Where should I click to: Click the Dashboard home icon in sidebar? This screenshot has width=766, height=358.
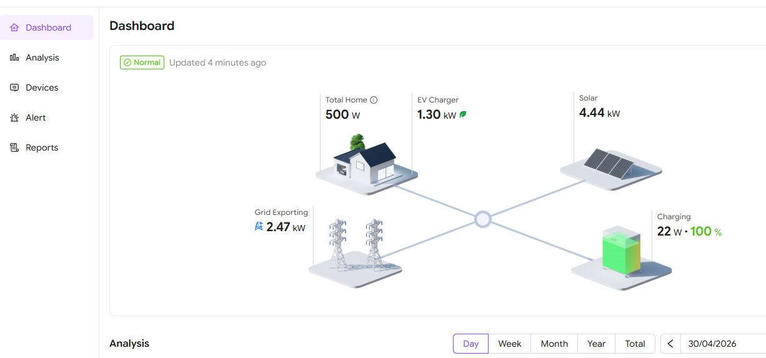point(14,27)
